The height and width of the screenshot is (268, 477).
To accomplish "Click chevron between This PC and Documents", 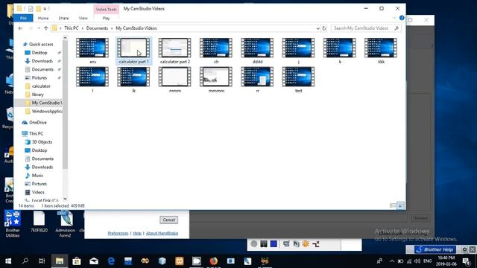I will coord(83,28).
